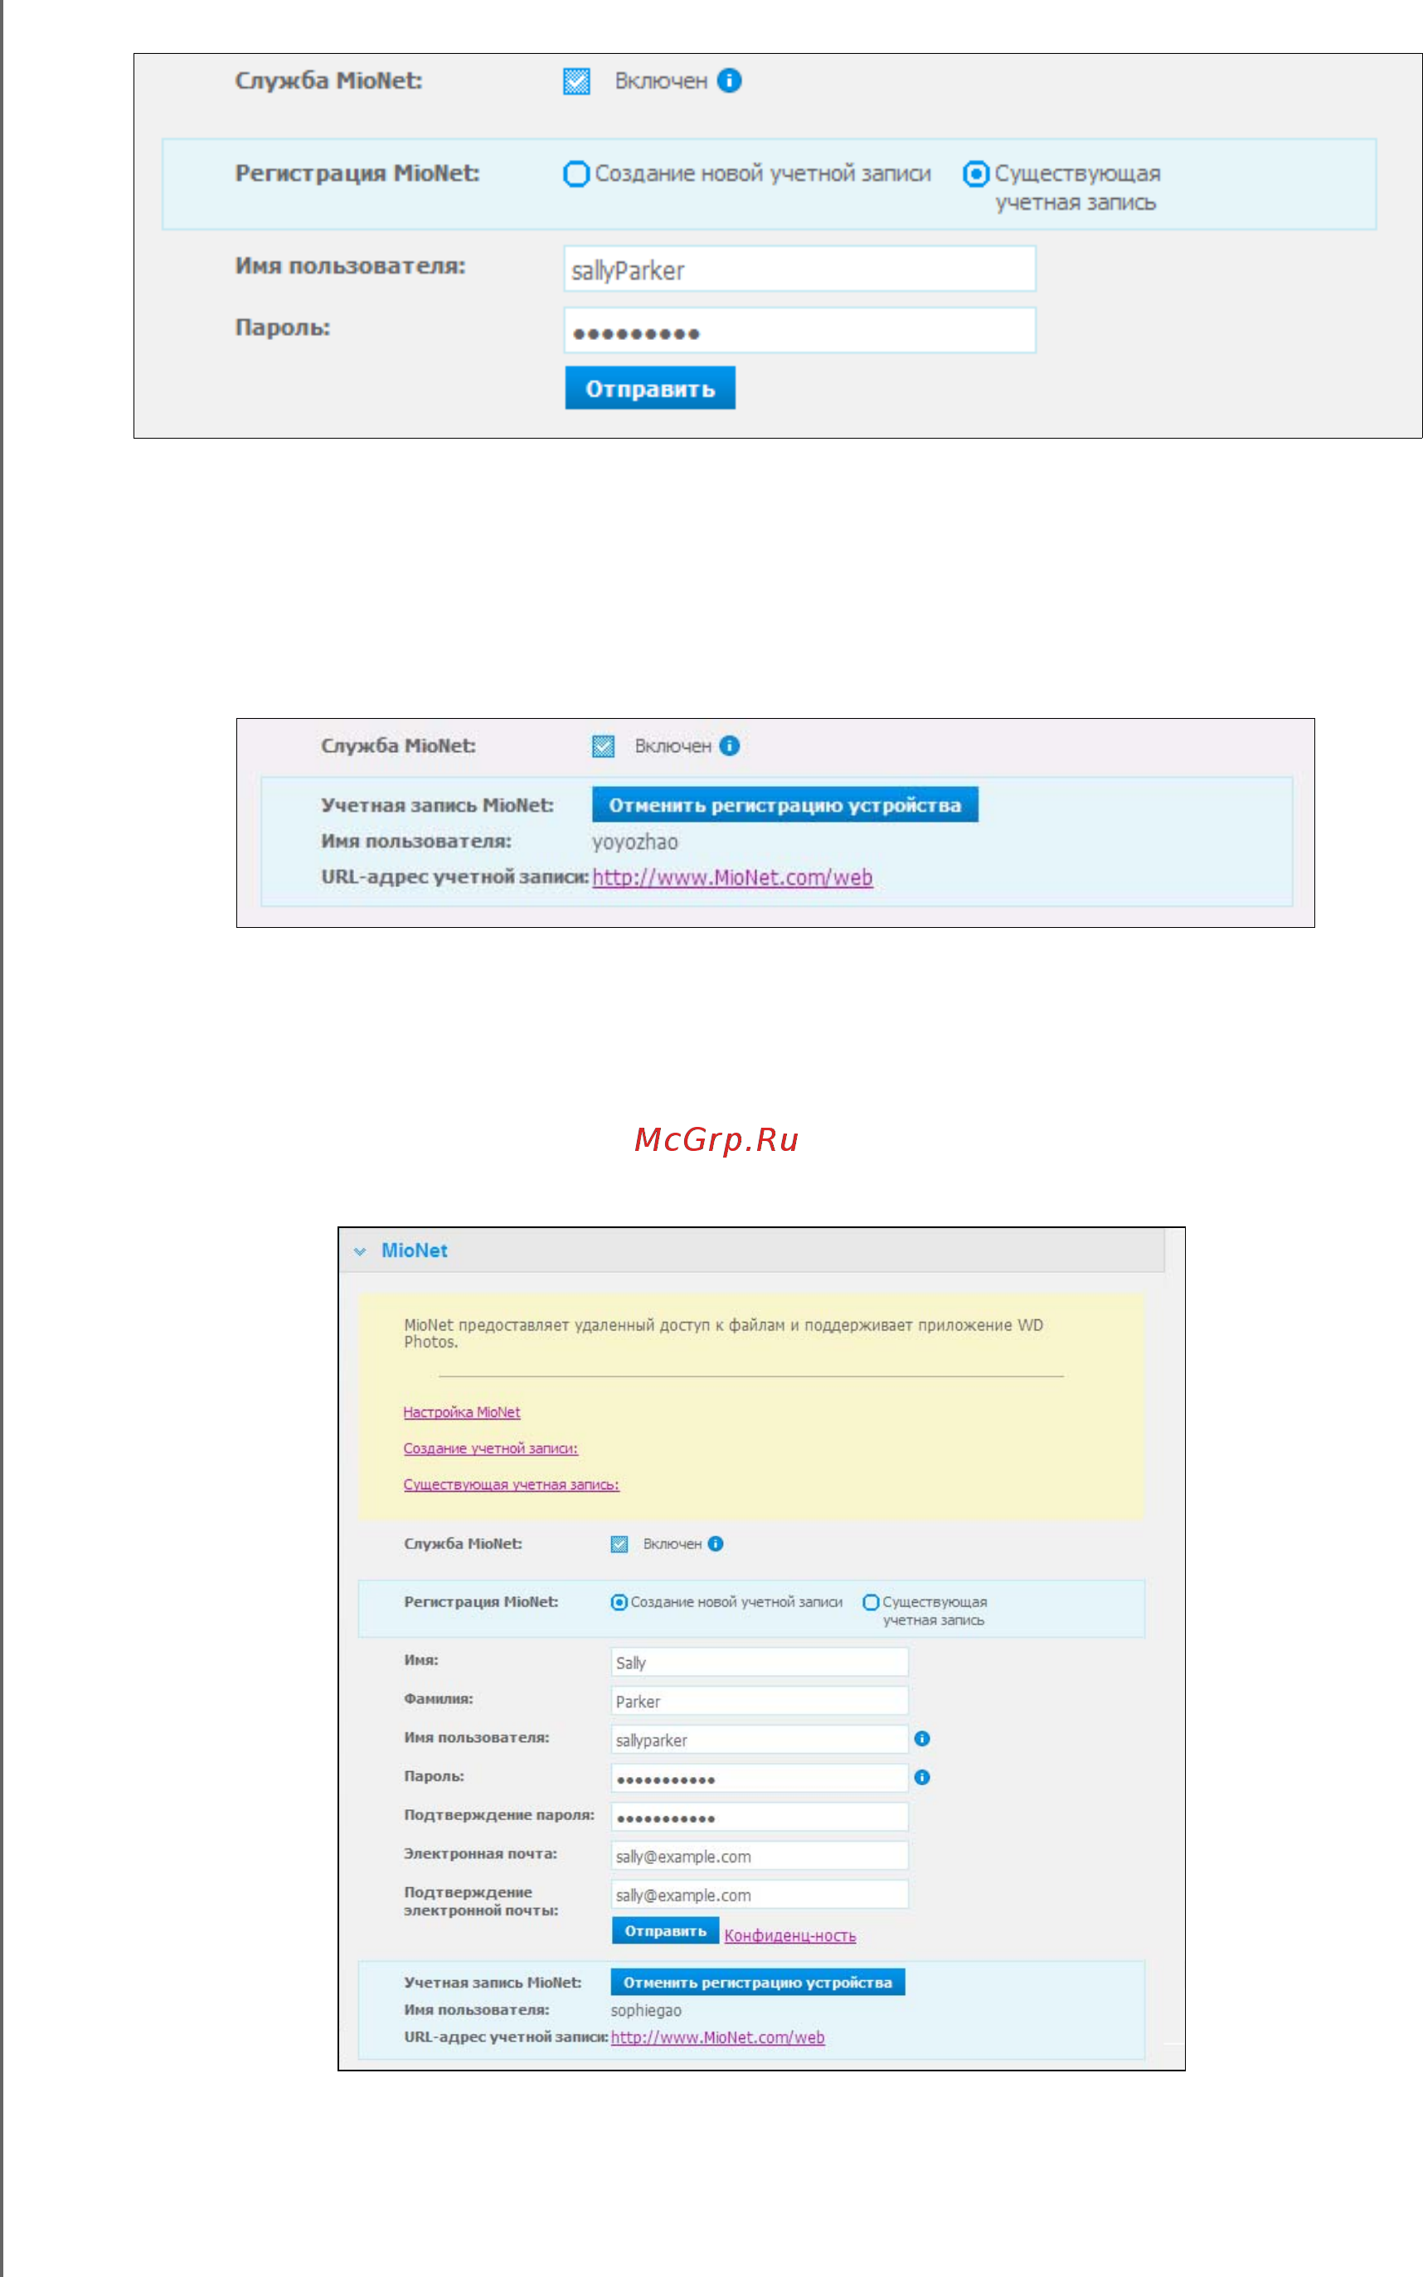Click the yoyozhao username text

point(634,842)
